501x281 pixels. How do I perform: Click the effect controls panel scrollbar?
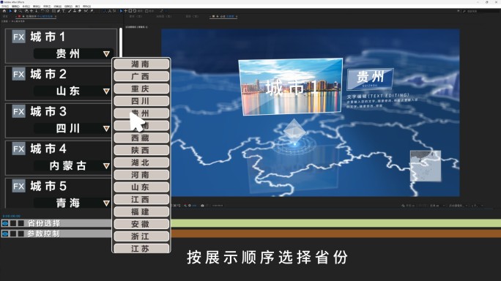click(121, 43)
